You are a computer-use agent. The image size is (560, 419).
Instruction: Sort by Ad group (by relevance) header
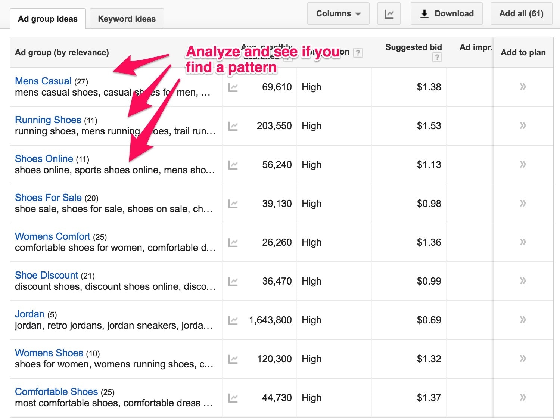pos(62,53)
